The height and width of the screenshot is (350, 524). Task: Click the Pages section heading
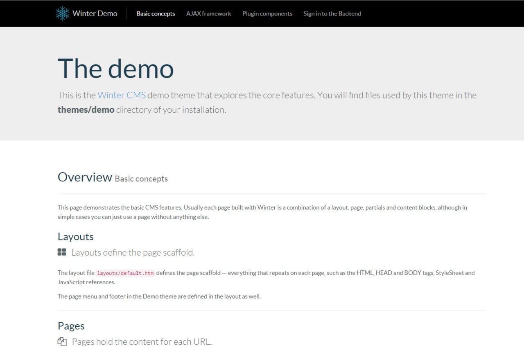pos(71,326)
